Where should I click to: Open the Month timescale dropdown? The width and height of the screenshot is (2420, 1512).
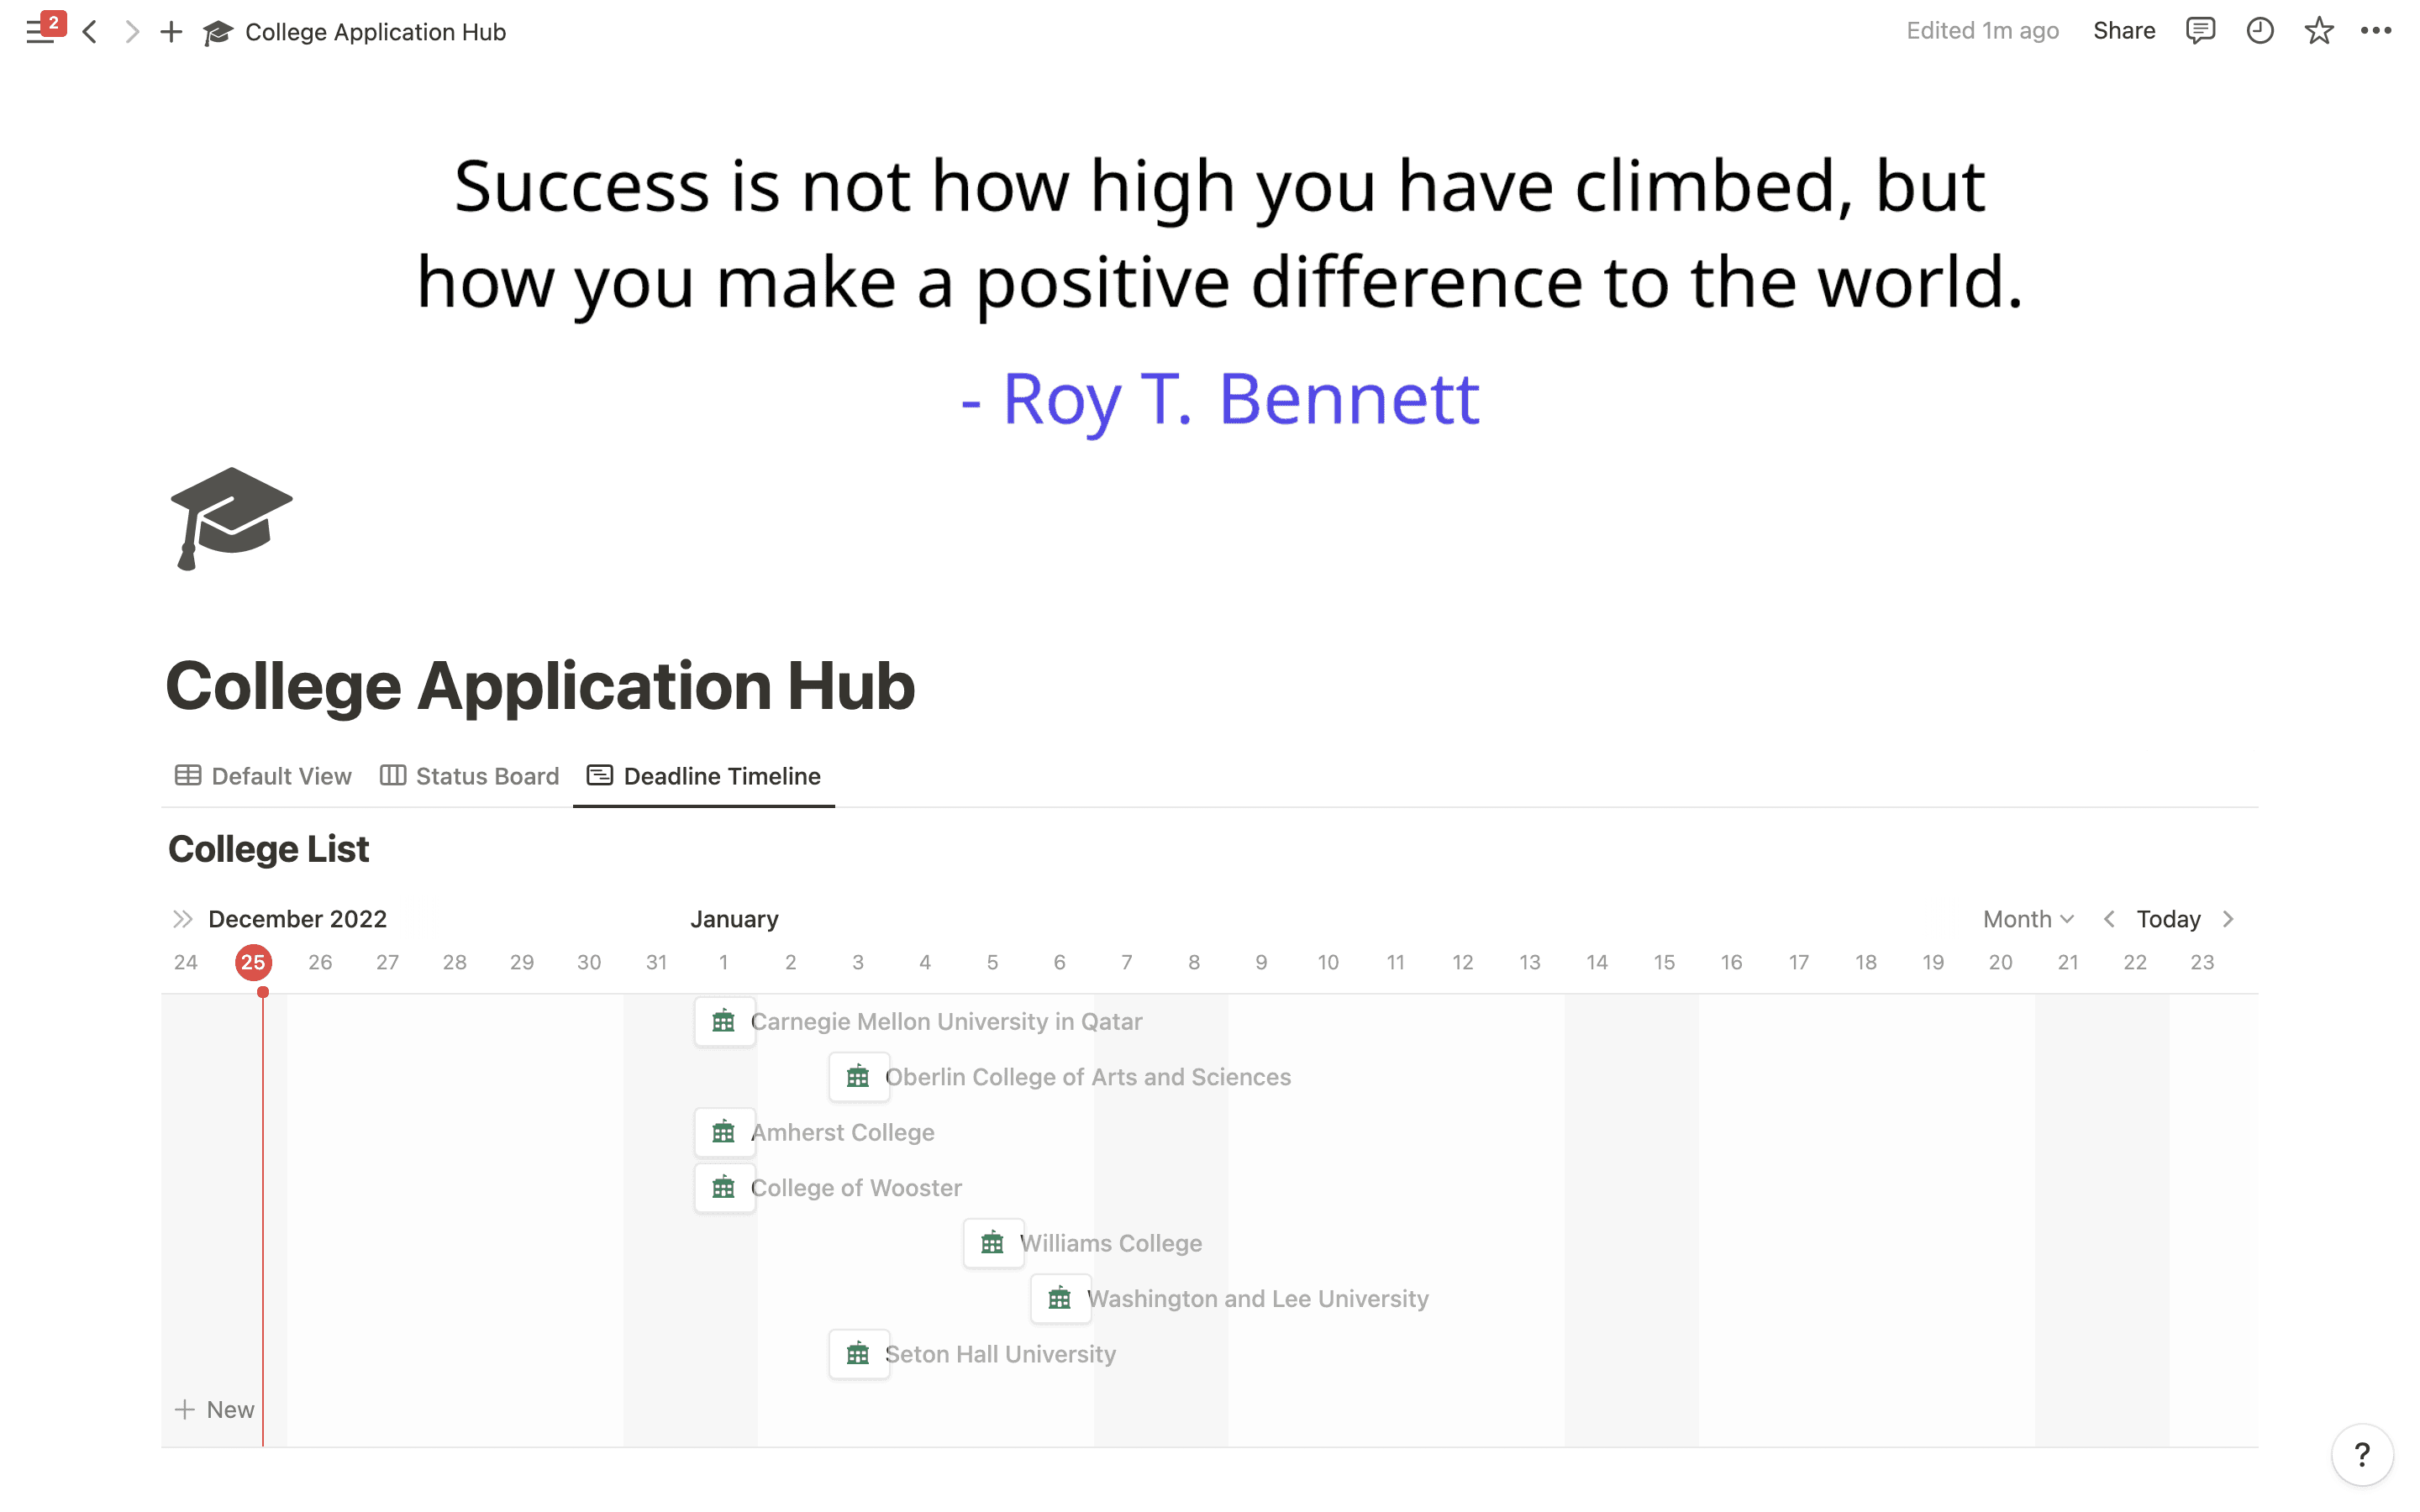2028,919
